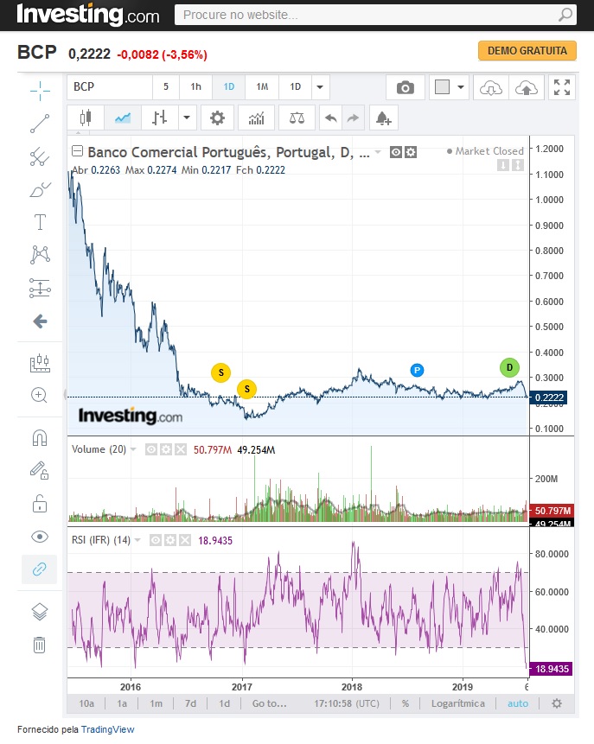Viewport: 594px width, 744px height.
Task: Click the DEMO GRATUITA button
Action: [x=527, y=51]
